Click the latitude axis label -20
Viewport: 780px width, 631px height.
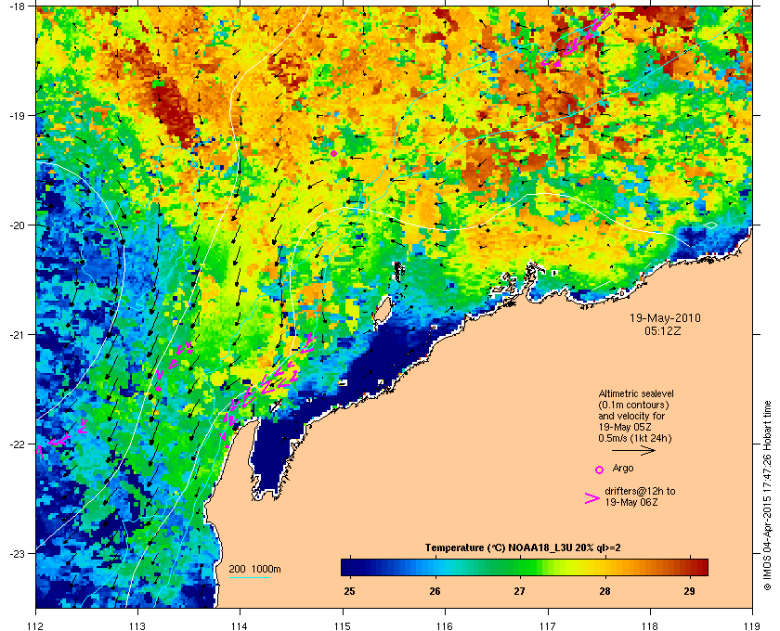pyautogui.click(x=17, y=225)
